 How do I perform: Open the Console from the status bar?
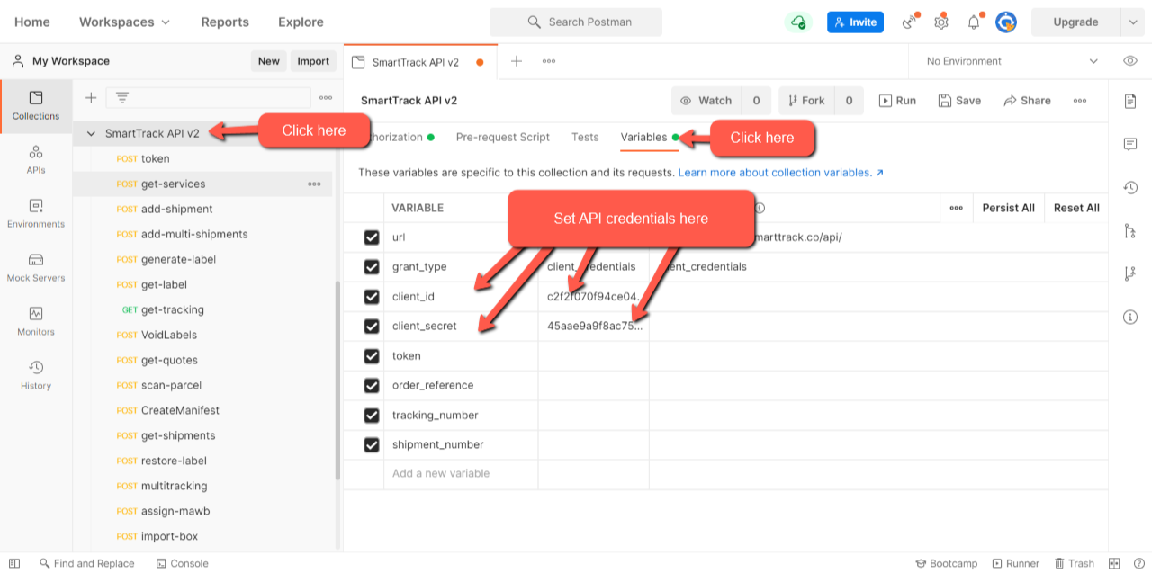pyautogui.click(x=182, y=563)
